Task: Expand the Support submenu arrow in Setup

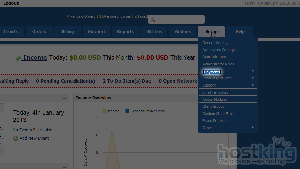Action: click(x=252, y=85)
